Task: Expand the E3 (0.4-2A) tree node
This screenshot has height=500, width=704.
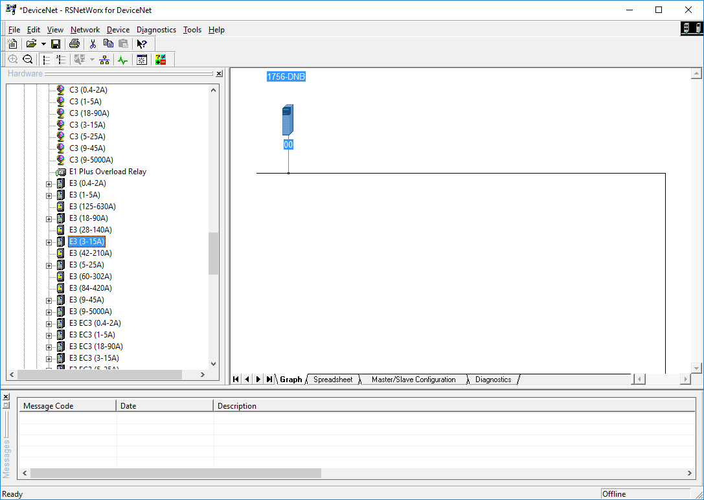Action: [x=49, y=184]
